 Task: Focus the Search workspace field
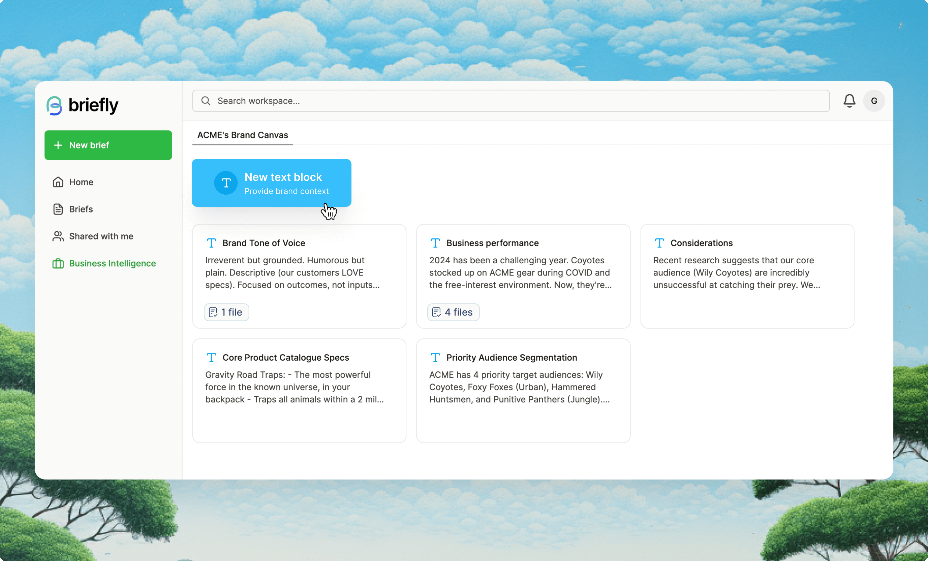click(x=511, y=101)
